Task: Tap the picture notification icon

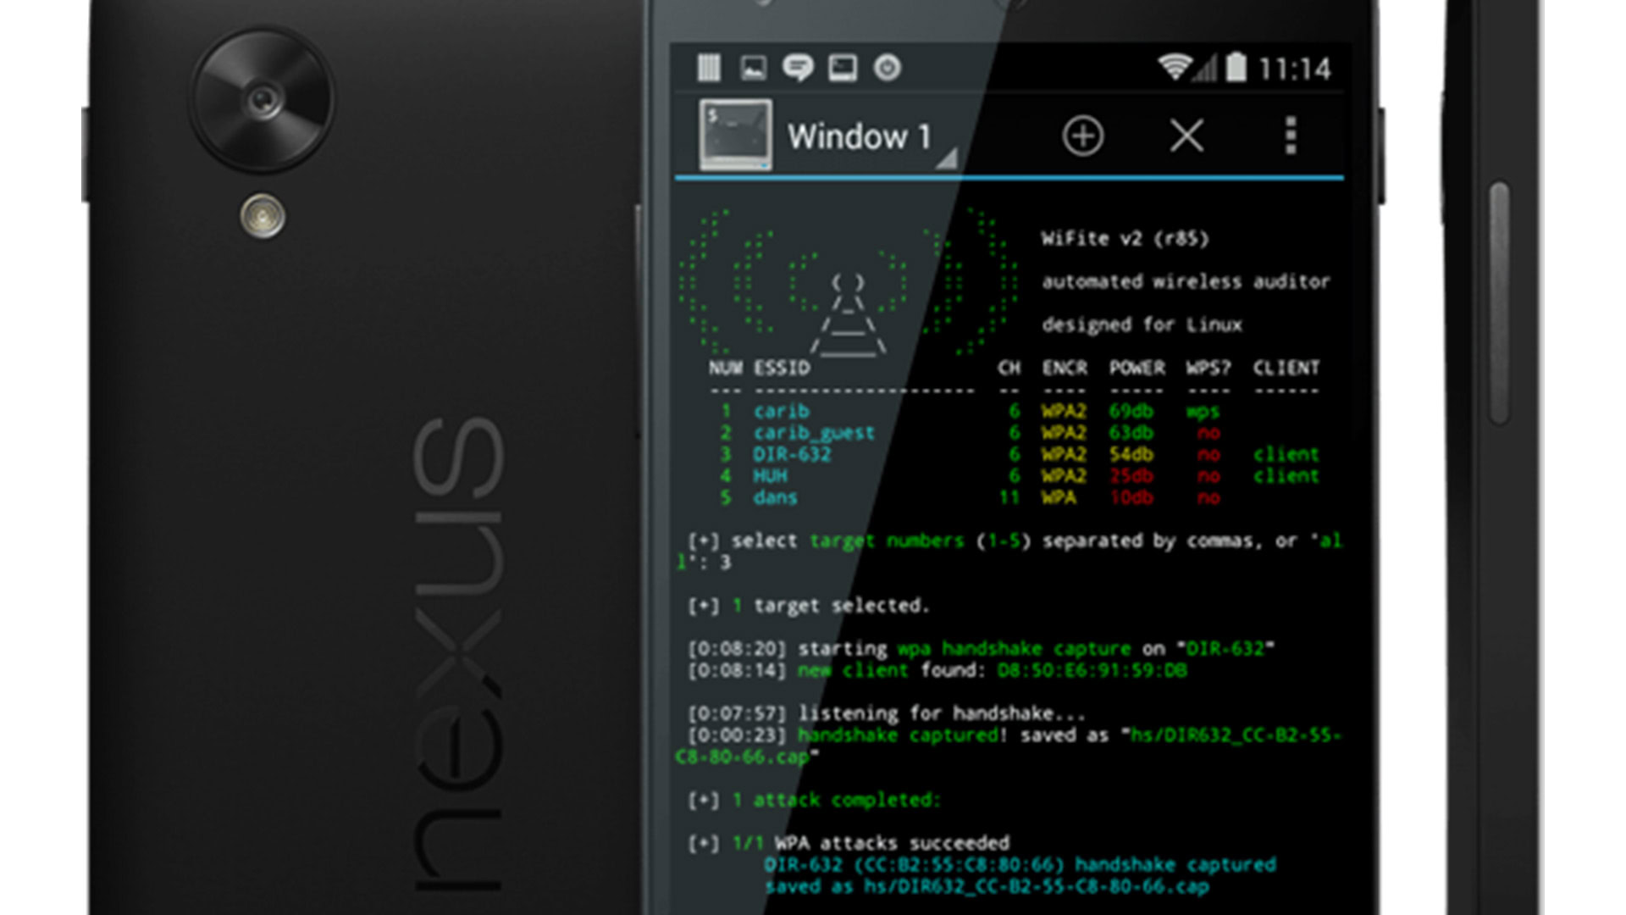Action: [x=753, y=68]
